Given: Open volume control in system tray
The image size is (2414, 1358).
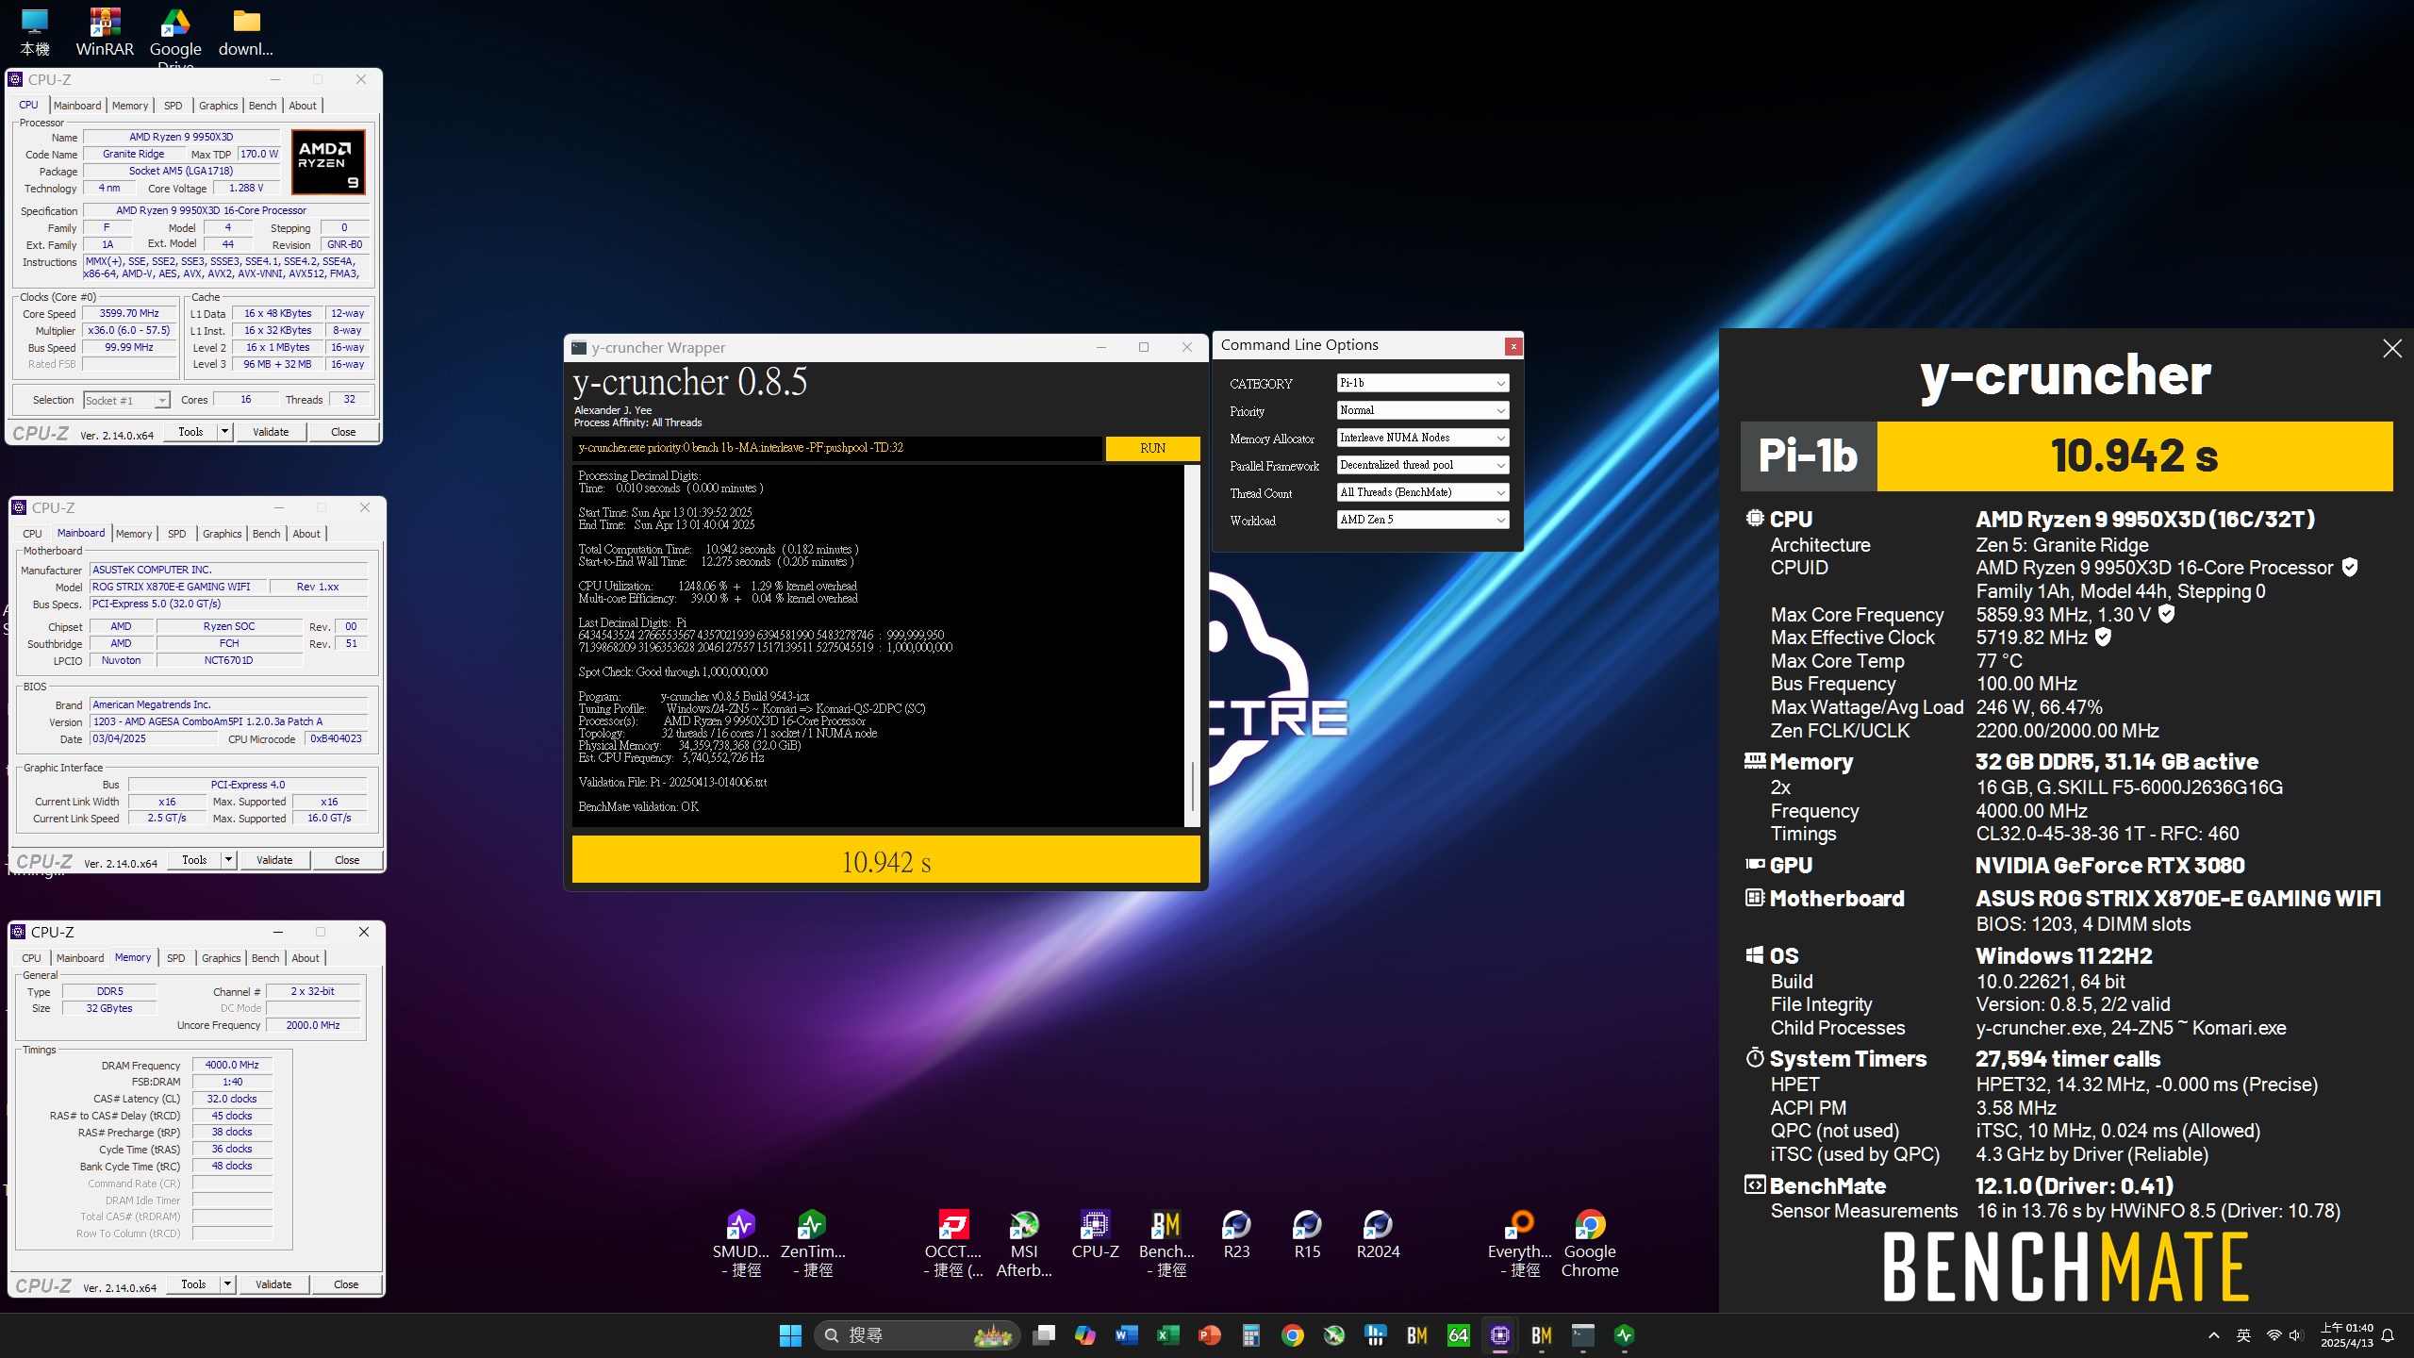Looking at the screenshot, I should click(2295, 1335).
